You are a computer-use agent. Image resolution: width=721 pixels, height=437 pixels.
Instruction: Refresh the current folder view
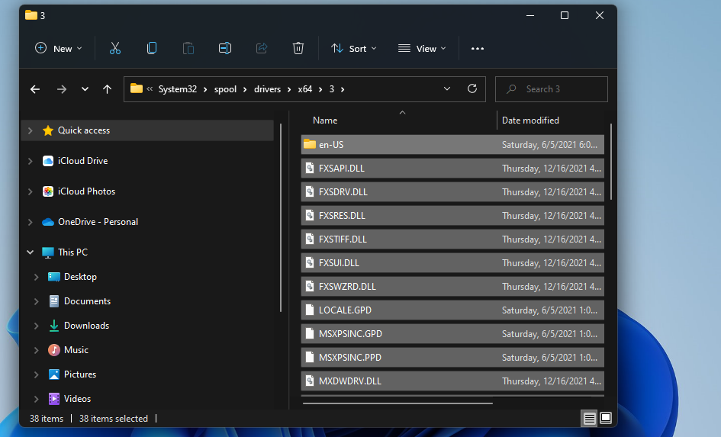[472, 88]
